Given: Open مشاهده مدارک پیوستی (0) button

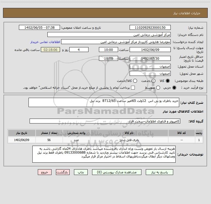Looking at the screenshot, I should (x=117, y=172).
